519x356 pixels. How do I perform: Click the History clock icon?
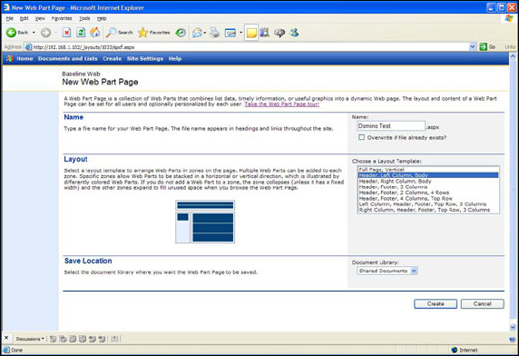point(181,33)
